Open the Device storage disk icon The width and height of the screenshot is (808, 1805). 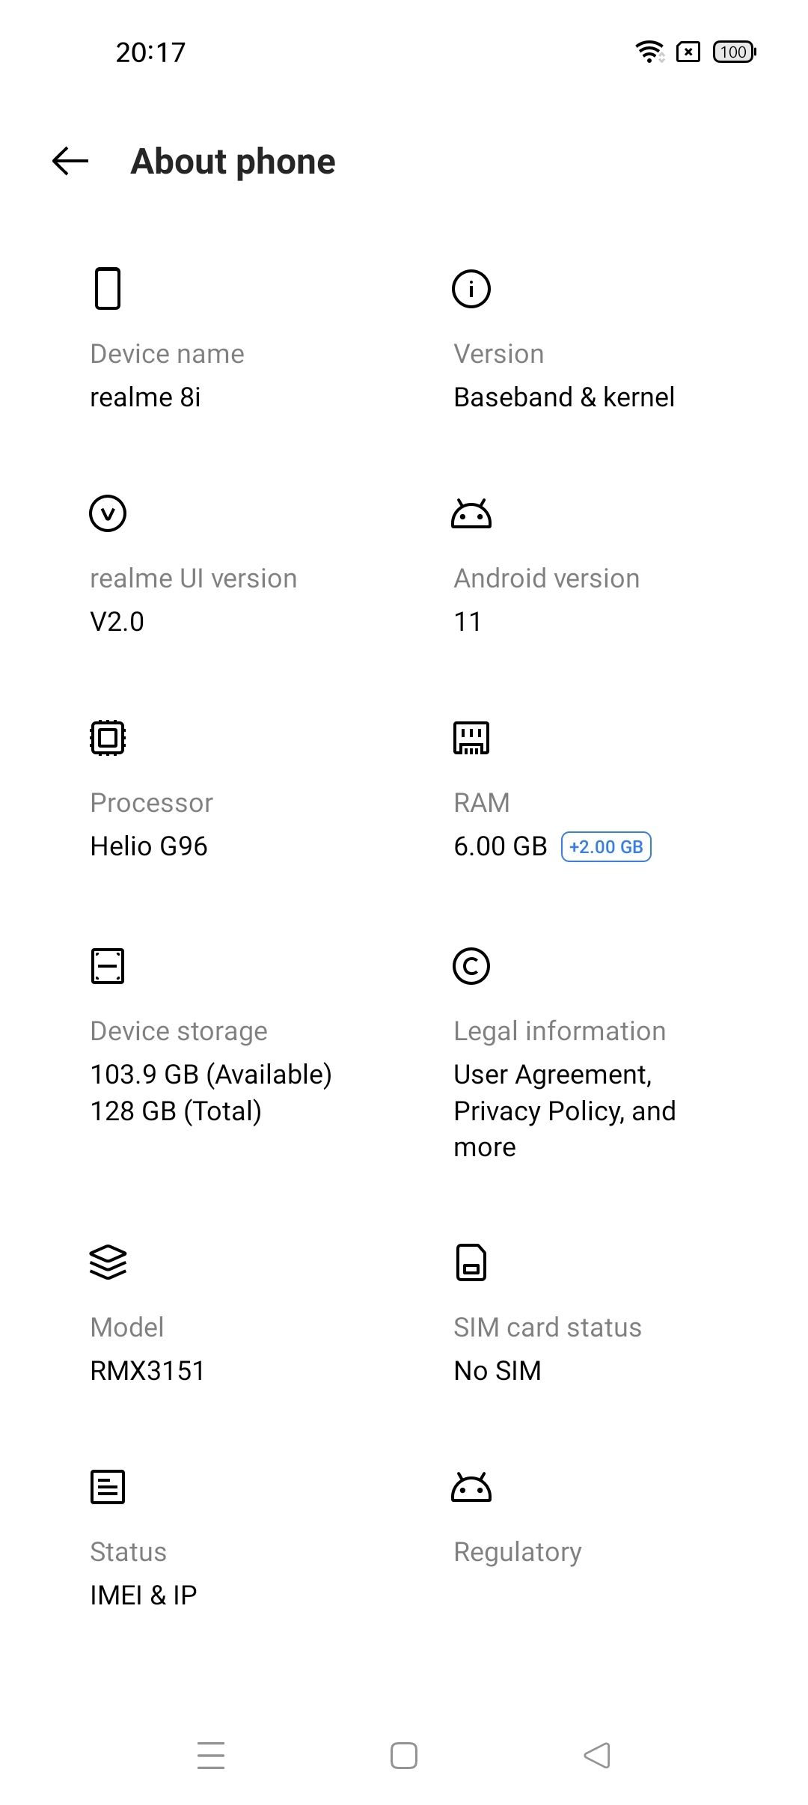pyautogui.click(x=108, y=966)
